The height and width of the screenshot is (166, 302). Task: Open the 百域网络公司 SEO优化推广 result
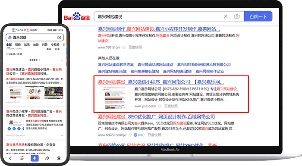pyautogui.click(x=156, y=117)
